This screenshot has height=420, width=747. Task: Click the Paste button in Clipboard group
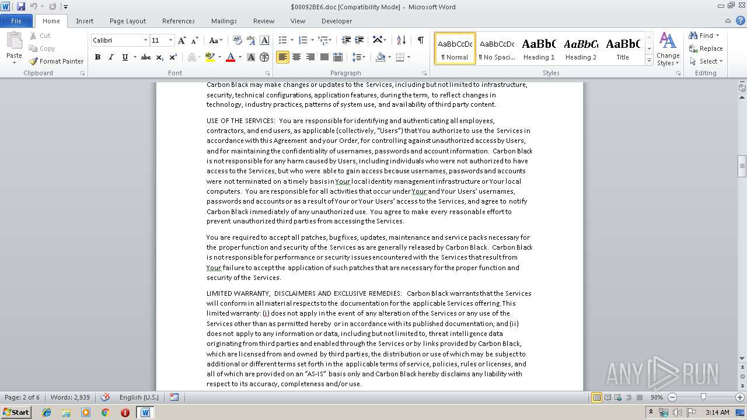pyautogui.click(x=14, y=47)
